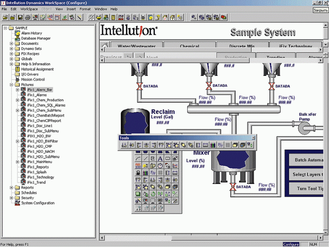Click the red overlapping rectangles toolbar icon

coord(224,17)
